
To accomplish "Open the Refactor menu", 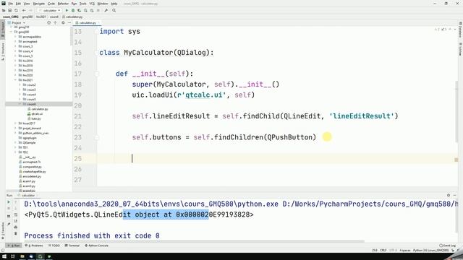I will point(63,4).
